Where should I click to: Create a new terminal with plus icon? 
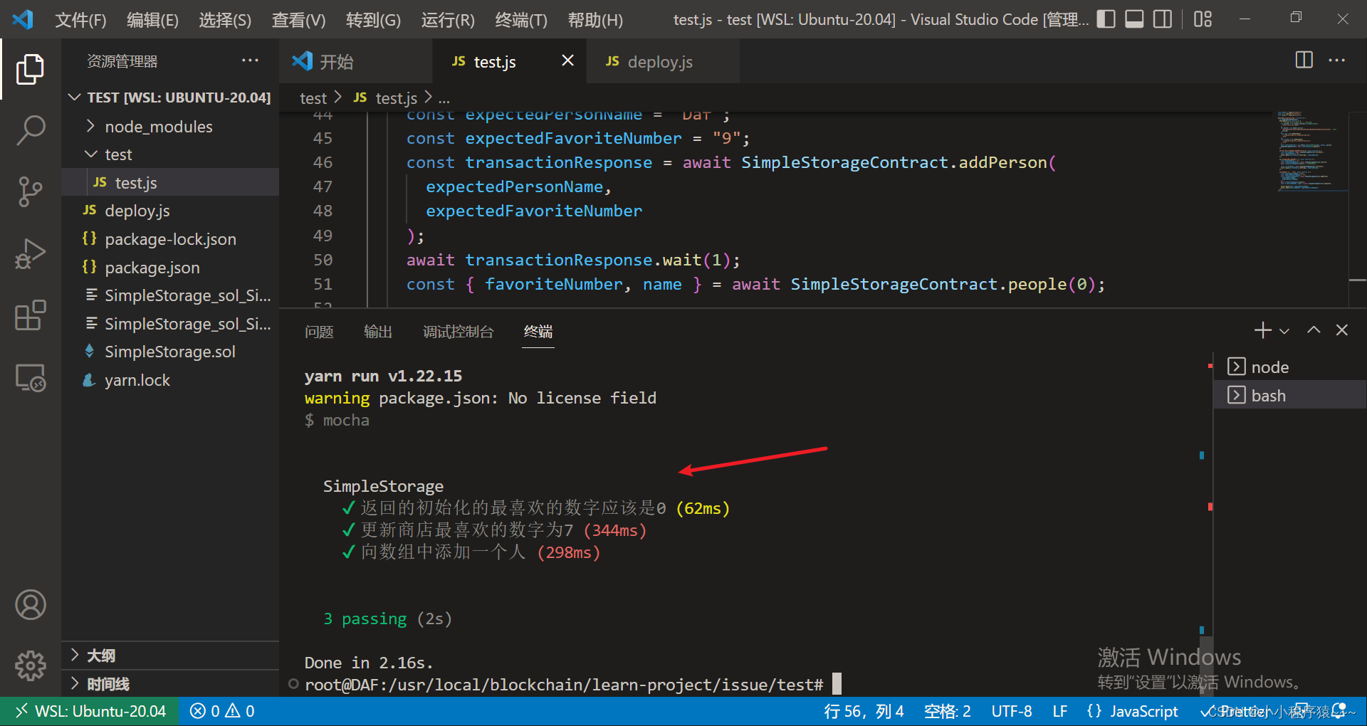tap(1262, 330)
